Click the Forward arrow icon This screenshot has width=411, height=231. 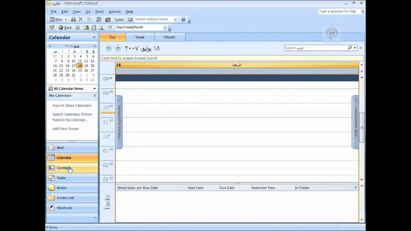pyautogui.click(x=77, y=28)
